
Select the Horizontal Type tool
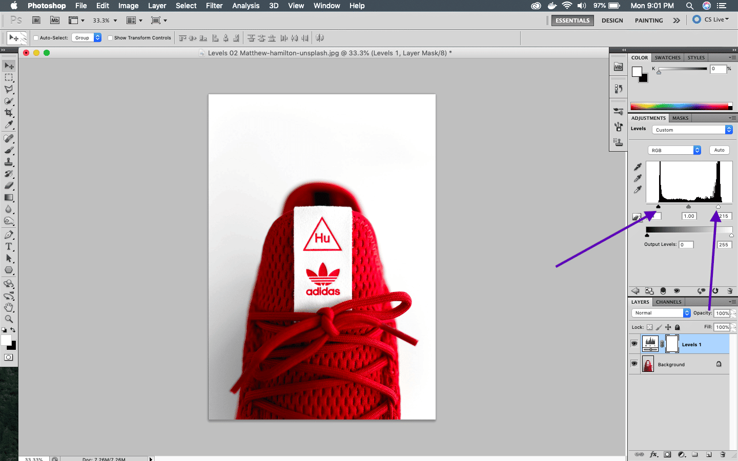click(x=9, y=246)
